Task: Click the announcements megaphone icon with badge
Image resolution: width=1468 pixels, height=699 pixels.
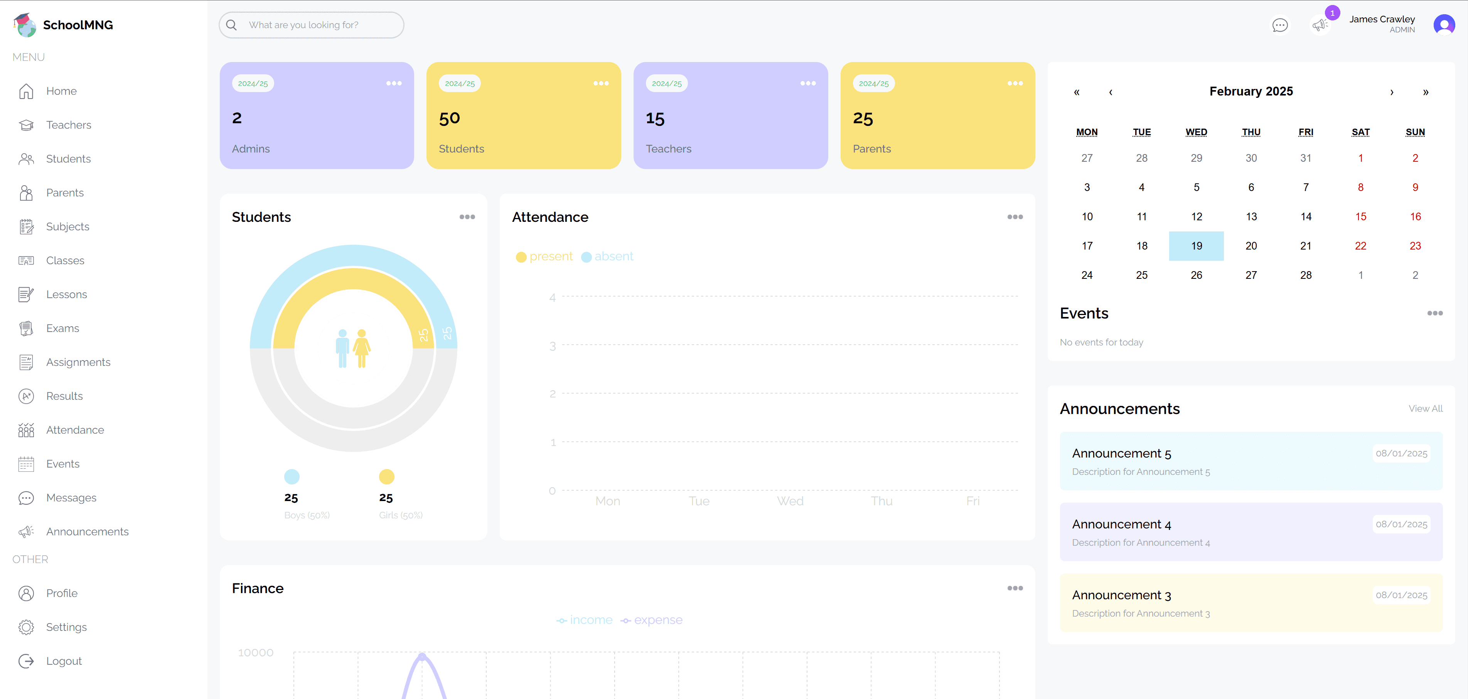Action: 1320,25
